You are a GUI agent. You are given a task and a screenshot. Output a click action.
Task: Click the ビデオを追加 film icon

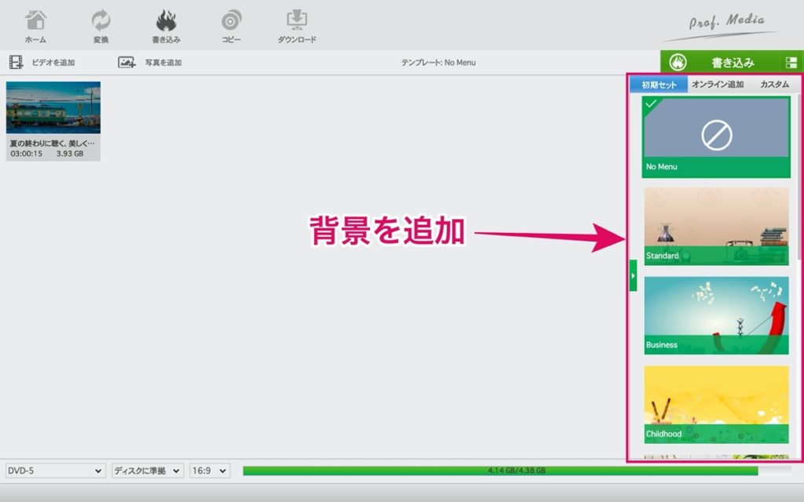(16, 63)
